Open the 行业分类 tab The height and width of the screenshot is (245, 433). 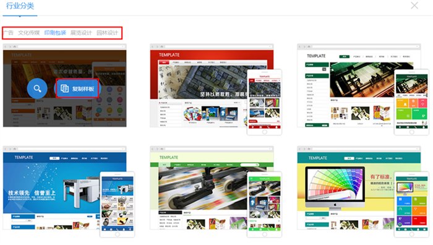point(20,6)
